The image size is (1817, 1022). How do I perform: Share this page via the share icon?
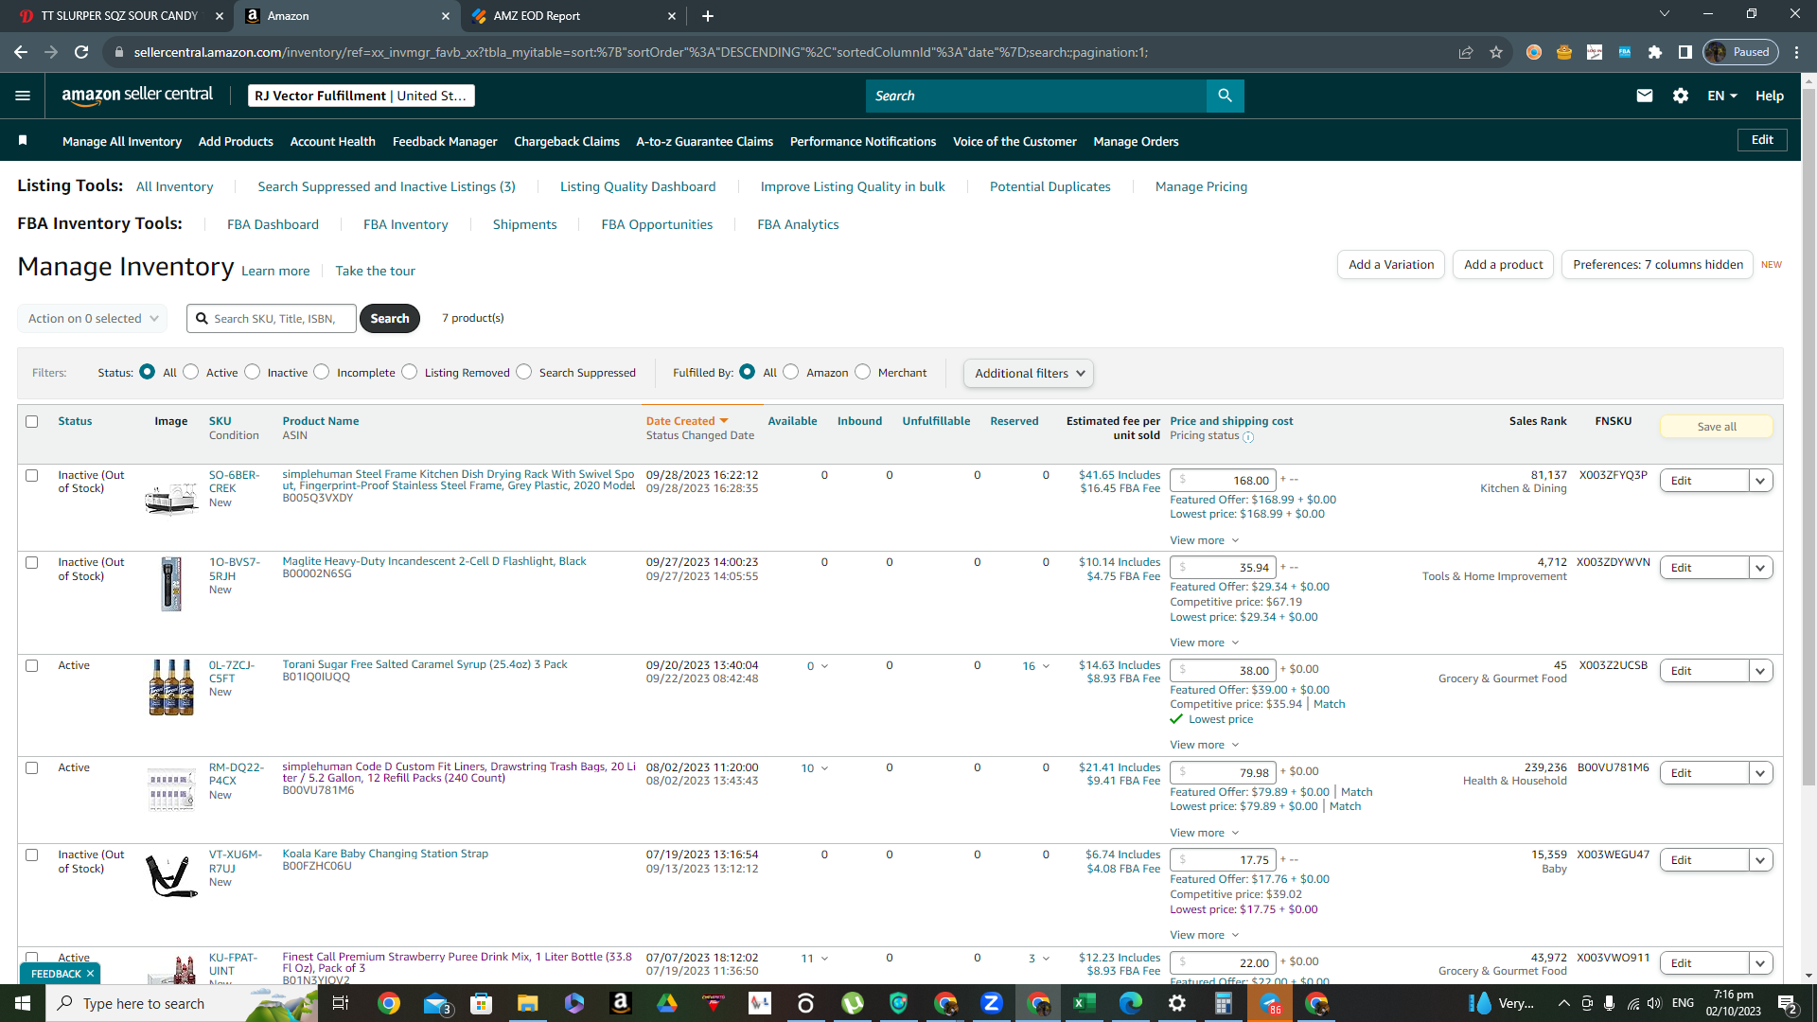1466,52
